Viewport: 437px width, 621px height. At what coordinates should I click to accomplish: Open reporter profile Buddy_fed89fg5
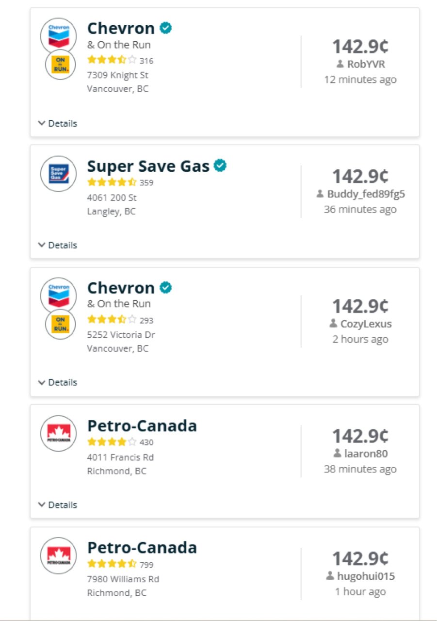click(360, 194)
